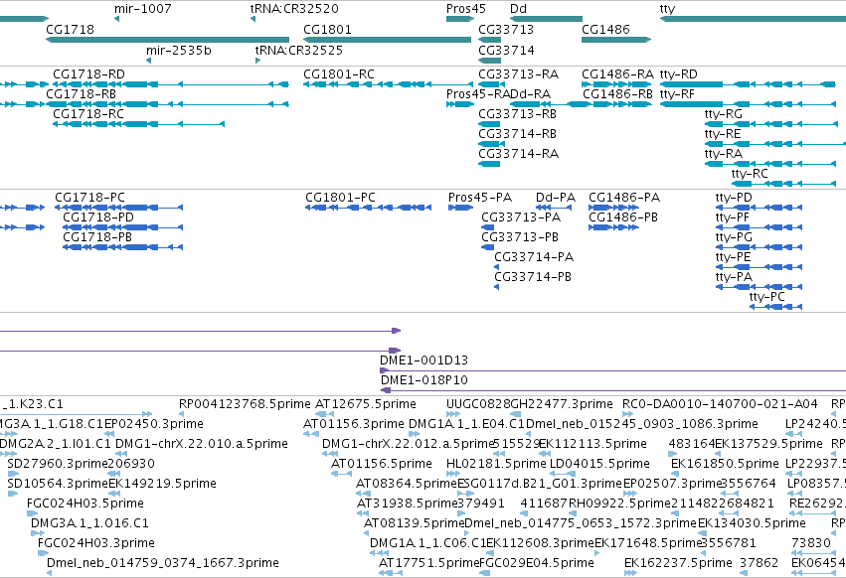Click transcript CG33713-RA
The height and width of the screenshot is (578, 846).
[489, 84]
